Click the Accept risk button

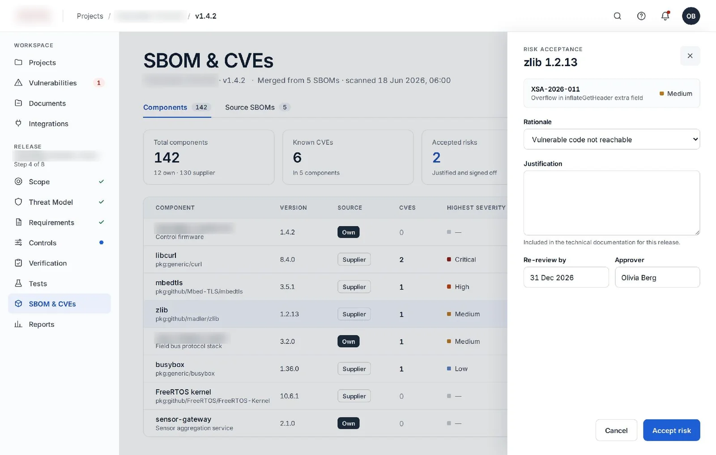[x=671, y=430]
